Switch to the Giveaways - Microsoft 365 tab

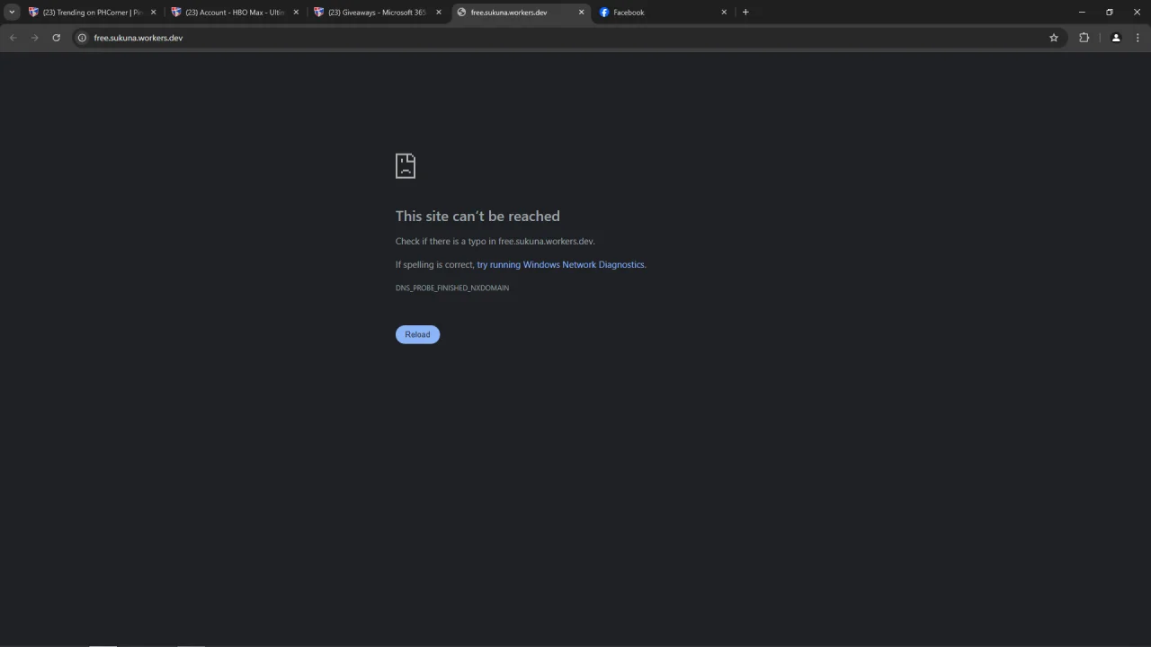coord(378,13)
